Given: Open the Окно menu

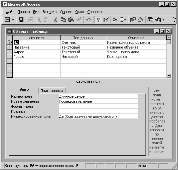Looking at the screenshot, I should (x=79, y=12).
